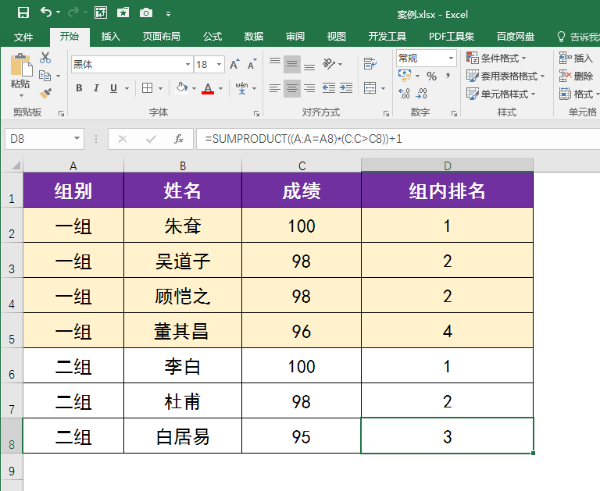Open 单元格样式 dropdown
This screenshot has width=600, height=491.
[501, 94]
